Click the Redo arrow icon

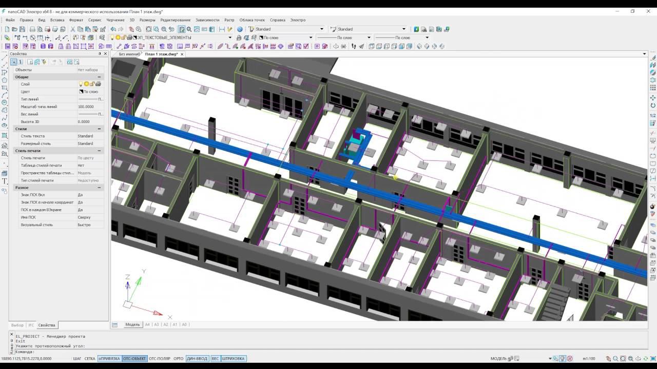coord(121,29)
